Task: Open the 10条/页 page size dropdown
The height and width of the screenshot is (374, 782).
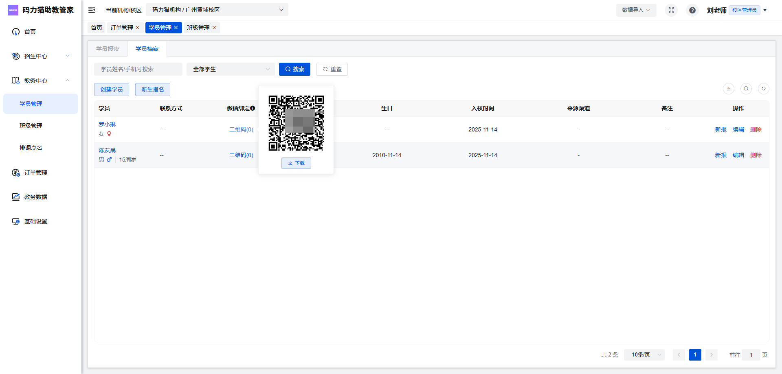Action: point(644,355)
